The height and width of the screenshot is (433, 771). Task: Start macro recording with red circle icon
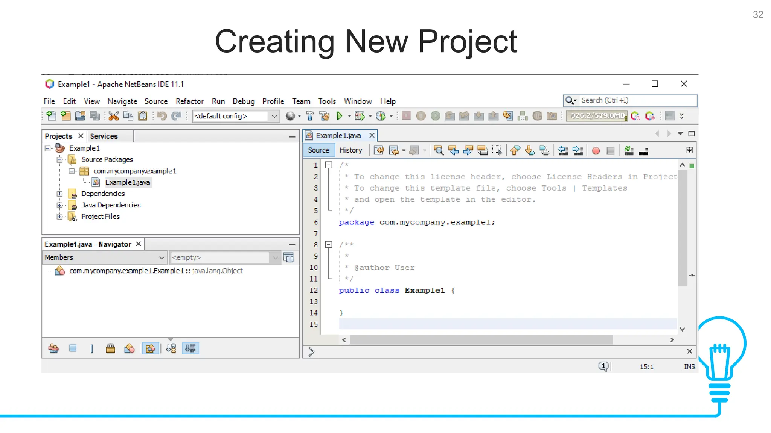pyautogui.click(x=596, y=151)
